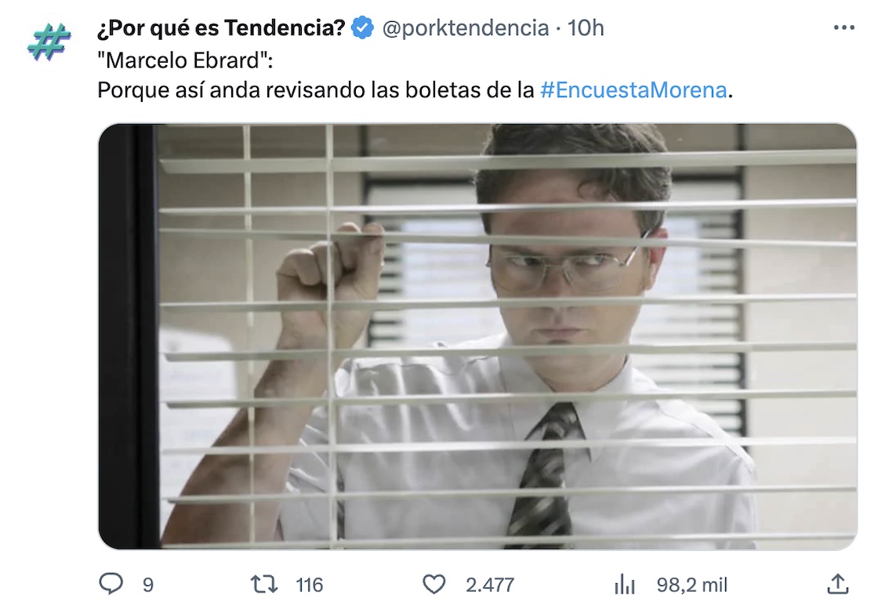Click the 2.477 likes count
Image resolution: width=878 pixels, height=605 pixels.
coord(490,585)
